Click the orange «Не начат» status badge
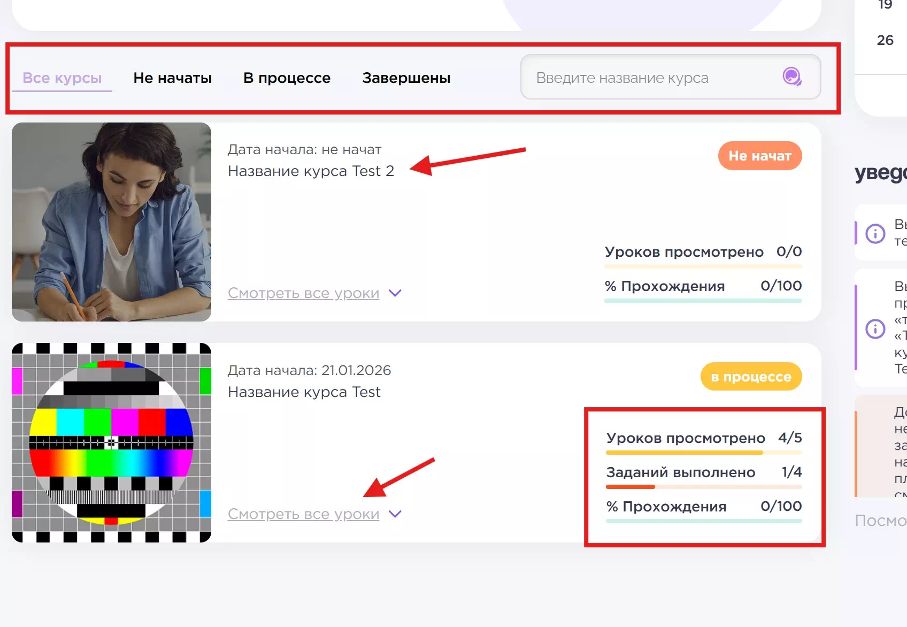This screenshot has height=627, width=907. 759,156
